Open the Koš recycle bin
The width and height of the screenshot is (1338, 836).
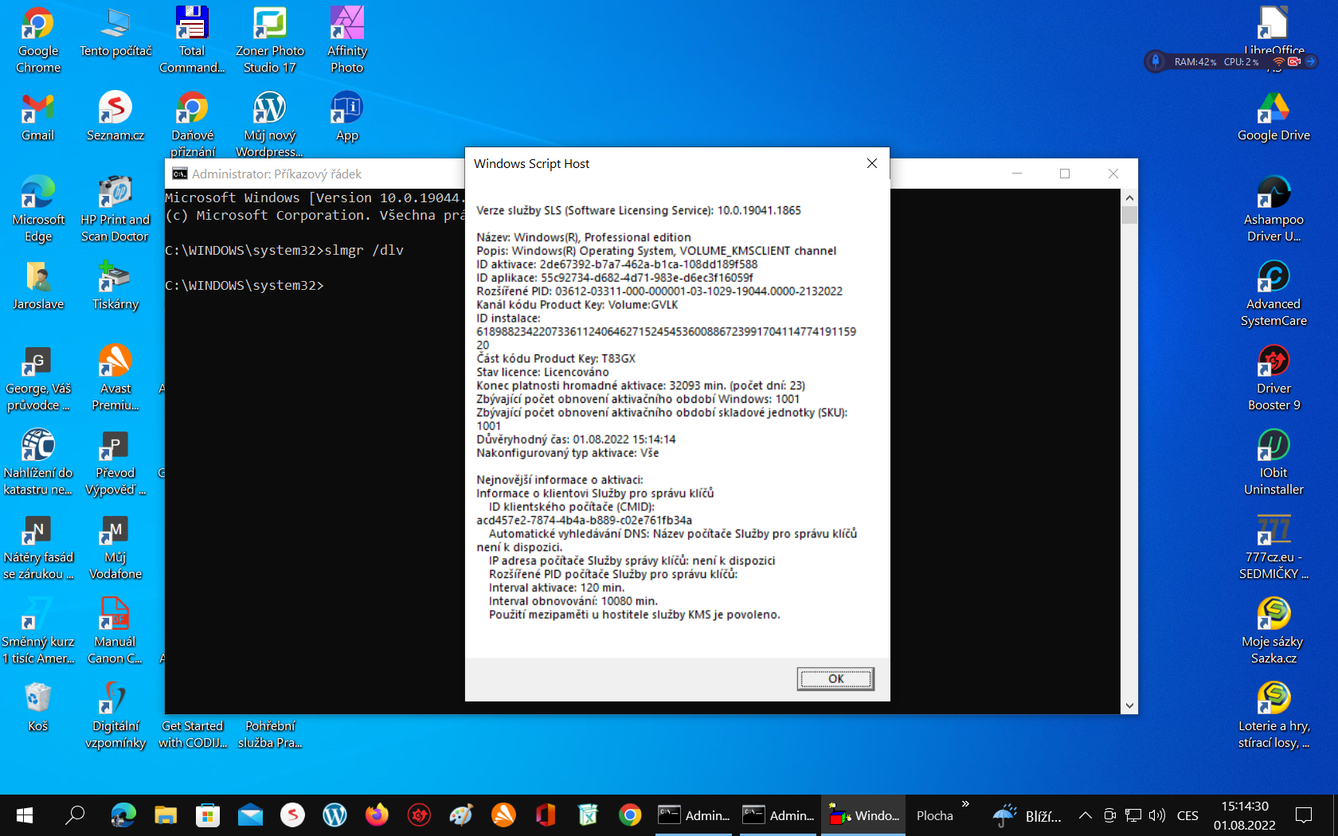(x=37, y=707)
